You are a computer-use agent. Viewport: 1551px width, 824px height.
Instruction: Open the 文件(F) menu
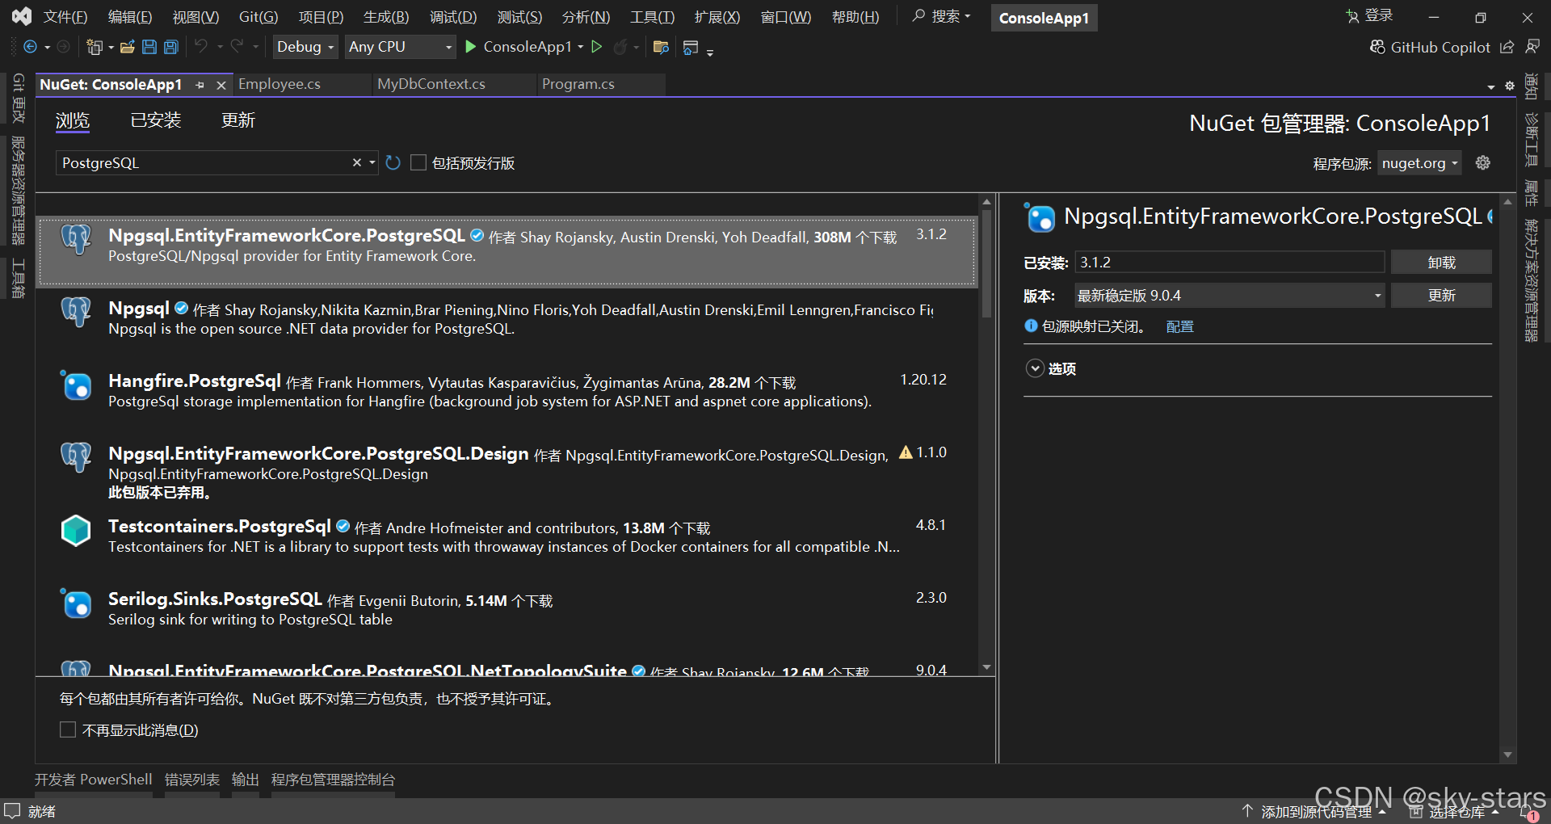pos(65,17)
